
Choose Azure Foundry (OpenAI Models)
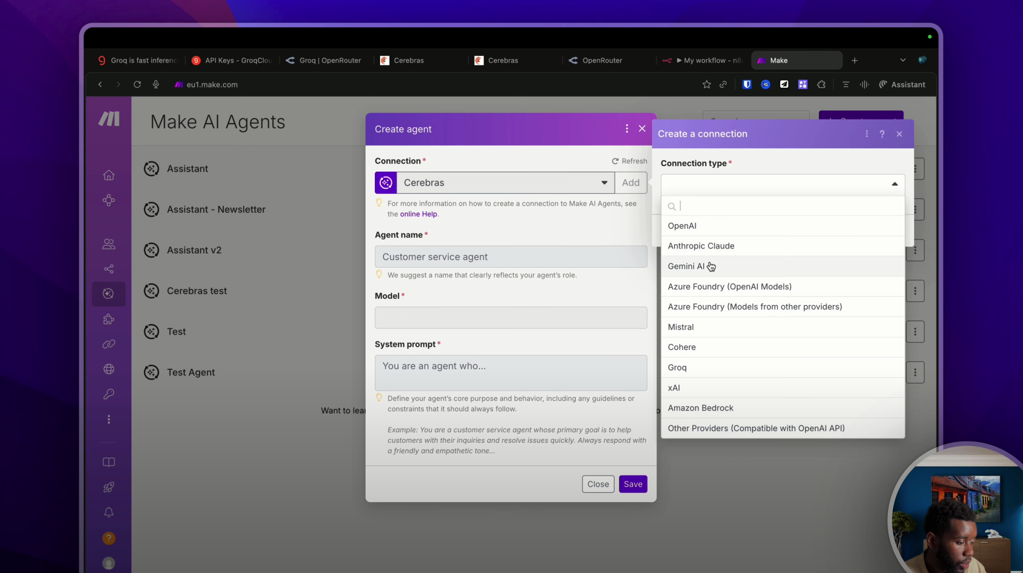(782, 286)
